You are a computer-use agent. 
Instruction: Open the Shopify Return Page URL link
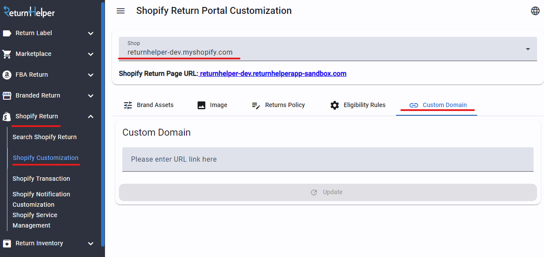[x=273, y=74]
